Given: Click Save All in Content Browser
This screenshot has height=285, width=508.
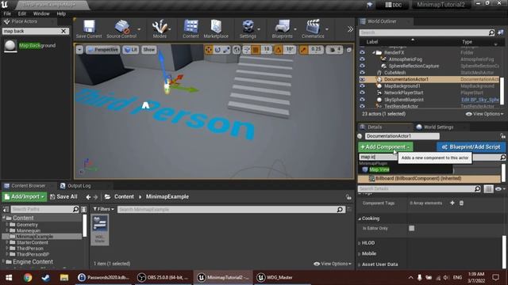Looking at the screenshot, I should [63, 196].
